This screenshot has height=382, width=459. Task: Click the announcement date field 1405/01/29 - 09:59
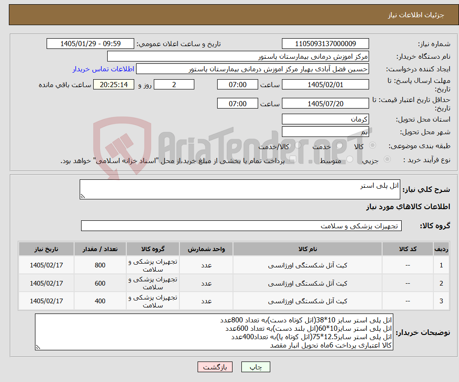[90, 44]
